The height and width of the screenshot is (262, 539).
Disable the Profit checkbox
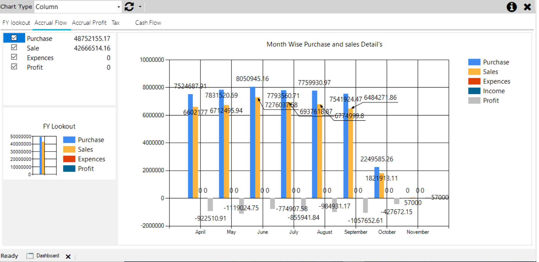(14, 67)
